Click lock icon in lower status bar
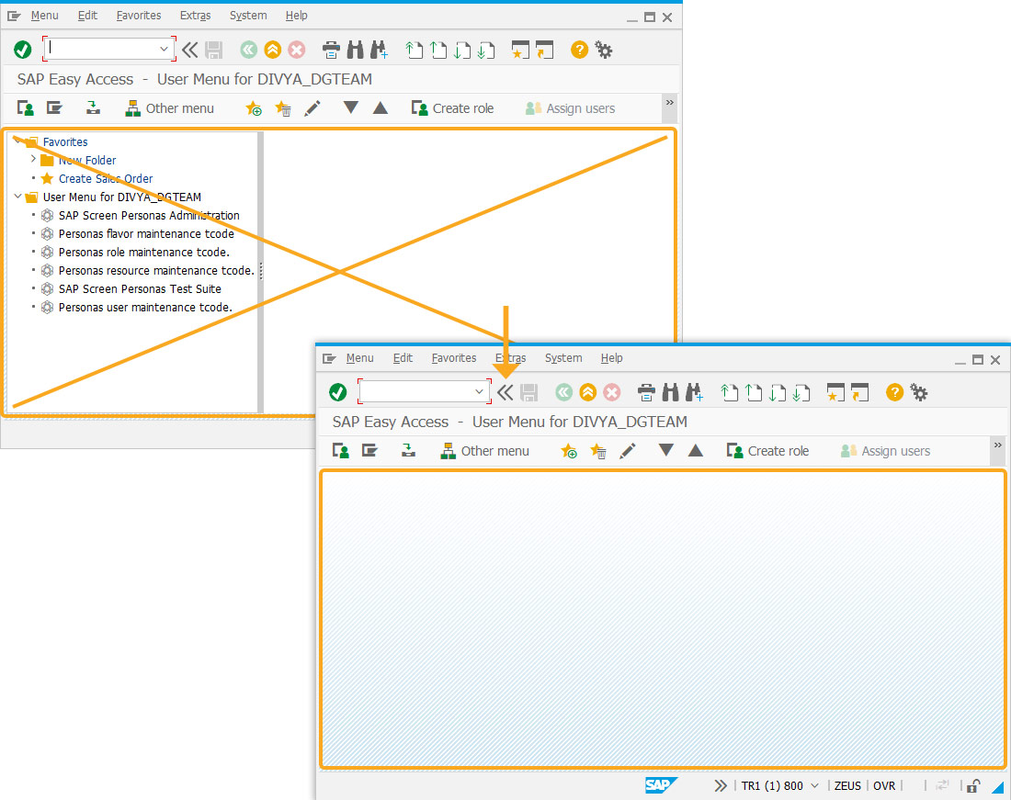The height and width of the screenshot is (800, 1011). [x=973, y=786]
